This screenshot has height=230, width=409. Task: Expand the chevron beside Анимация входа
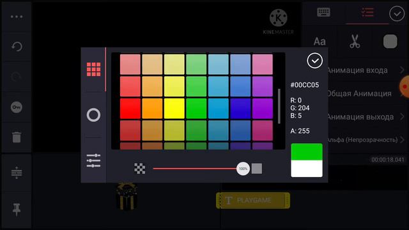(x=402, y=70)
